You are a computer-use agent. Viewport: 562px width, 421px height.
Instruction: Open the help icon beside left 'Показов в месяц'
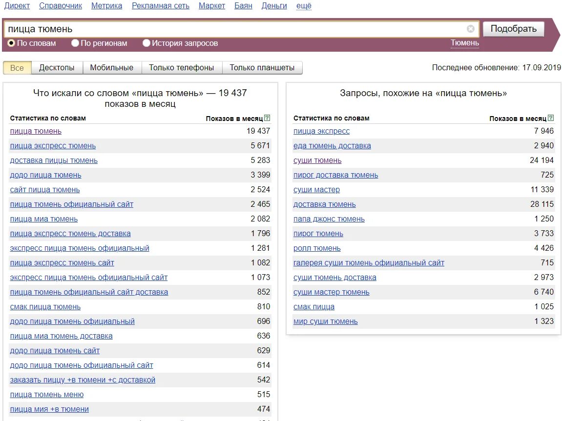pos(267,118)
